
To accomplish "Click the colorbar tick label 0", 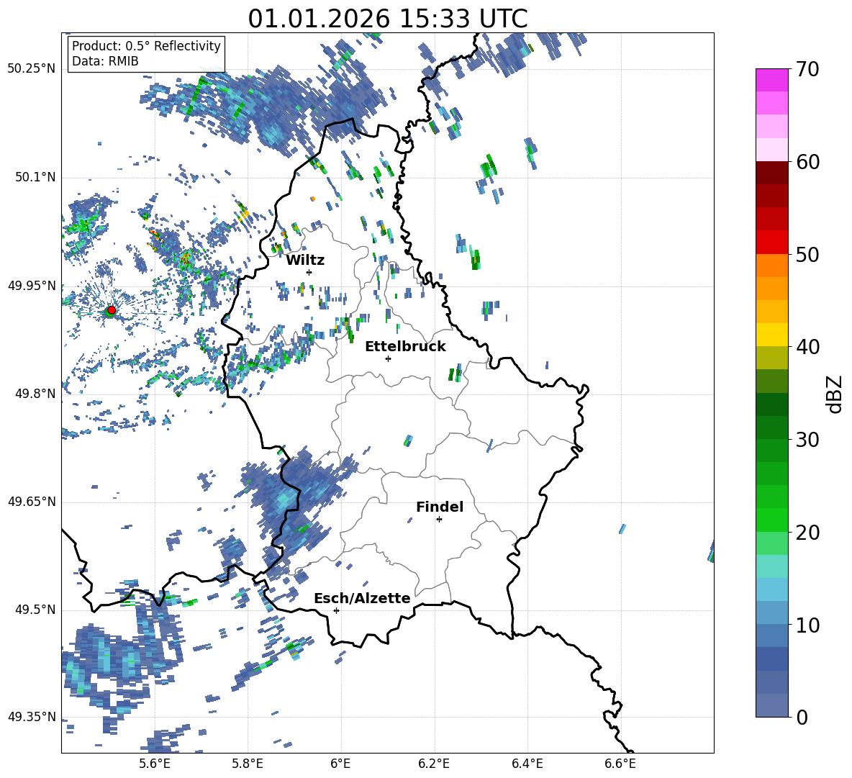I will [x=802, y=717].
